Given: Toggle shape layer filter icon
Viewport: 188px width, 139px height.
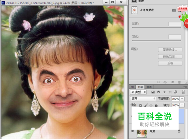Looking at the screenshot, I should [170, 92].
